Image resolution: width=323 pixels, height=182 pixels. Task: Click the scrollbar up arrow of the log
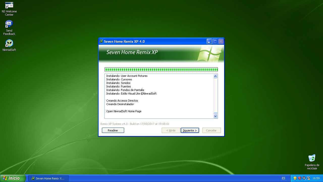pos(216,76)
